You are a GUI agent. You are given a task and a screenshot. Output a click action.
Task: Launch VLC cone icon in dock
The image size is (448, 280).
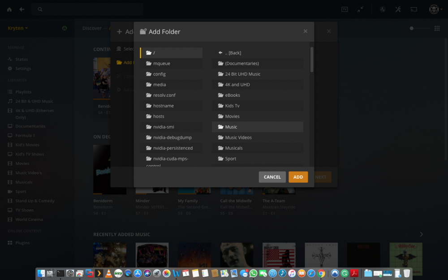click(108, 273)
